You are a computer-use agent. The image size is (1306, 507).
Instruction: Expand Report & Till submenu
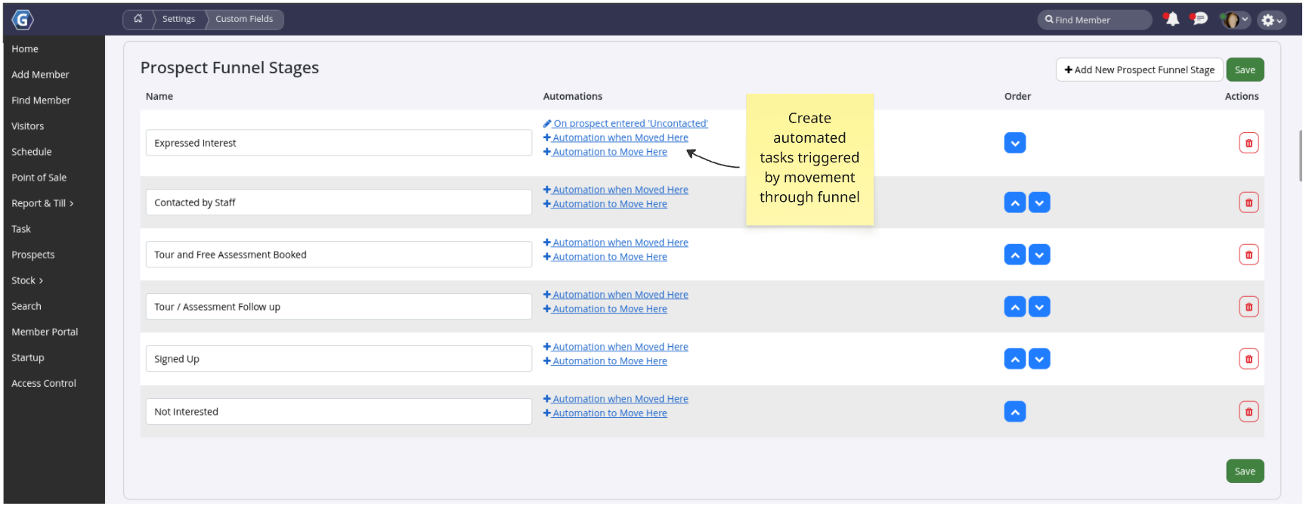(x=42, y=203)
